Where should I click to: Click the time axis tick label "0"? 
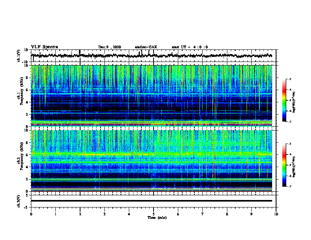tap(31, 214)
